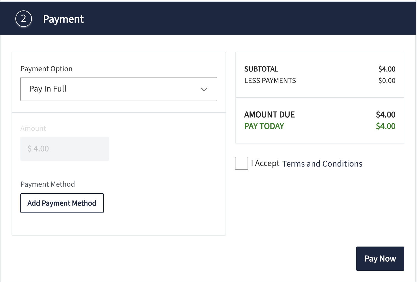Click the LESS PAYMENTS label
The width and height of the screenshot is (417, 282).
pos(270,81)
